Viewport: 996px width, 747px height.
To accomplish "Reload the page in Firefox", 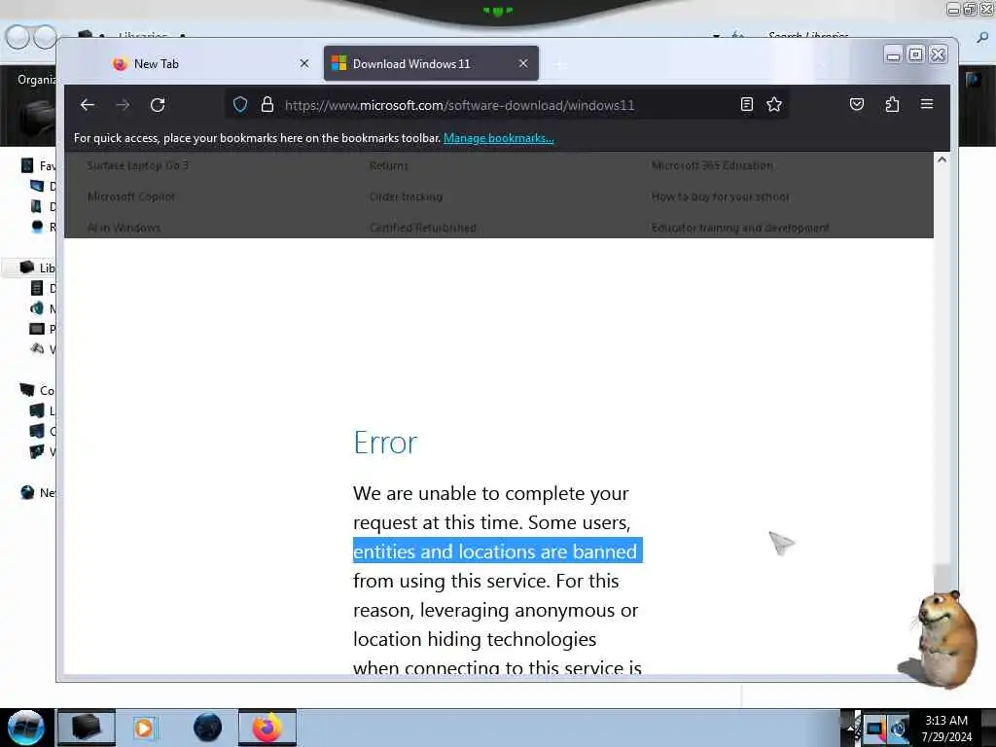I will pyautogui.click(x=158, y=105).
